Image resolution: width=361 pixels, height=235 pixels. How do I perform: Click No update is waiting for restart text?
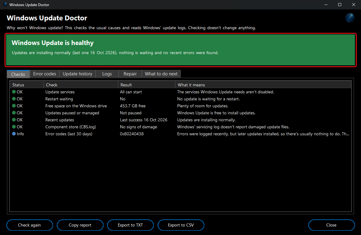[x=209, y=99]
